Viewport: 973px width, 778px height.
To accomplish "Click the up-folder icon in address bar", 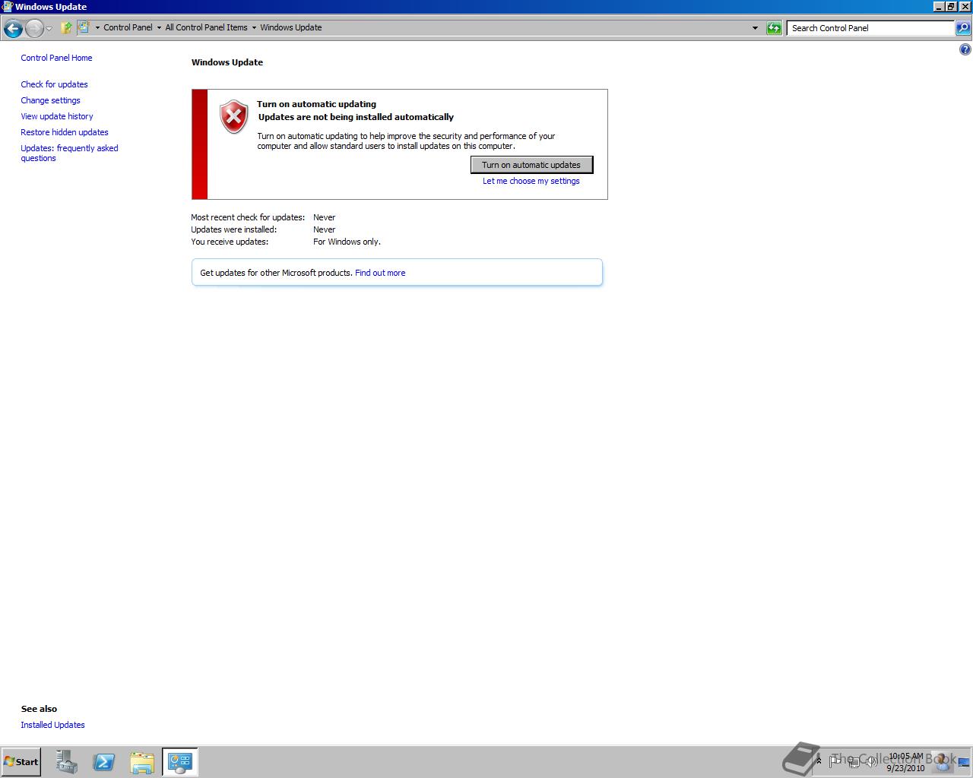I will (x=66, y=27).
